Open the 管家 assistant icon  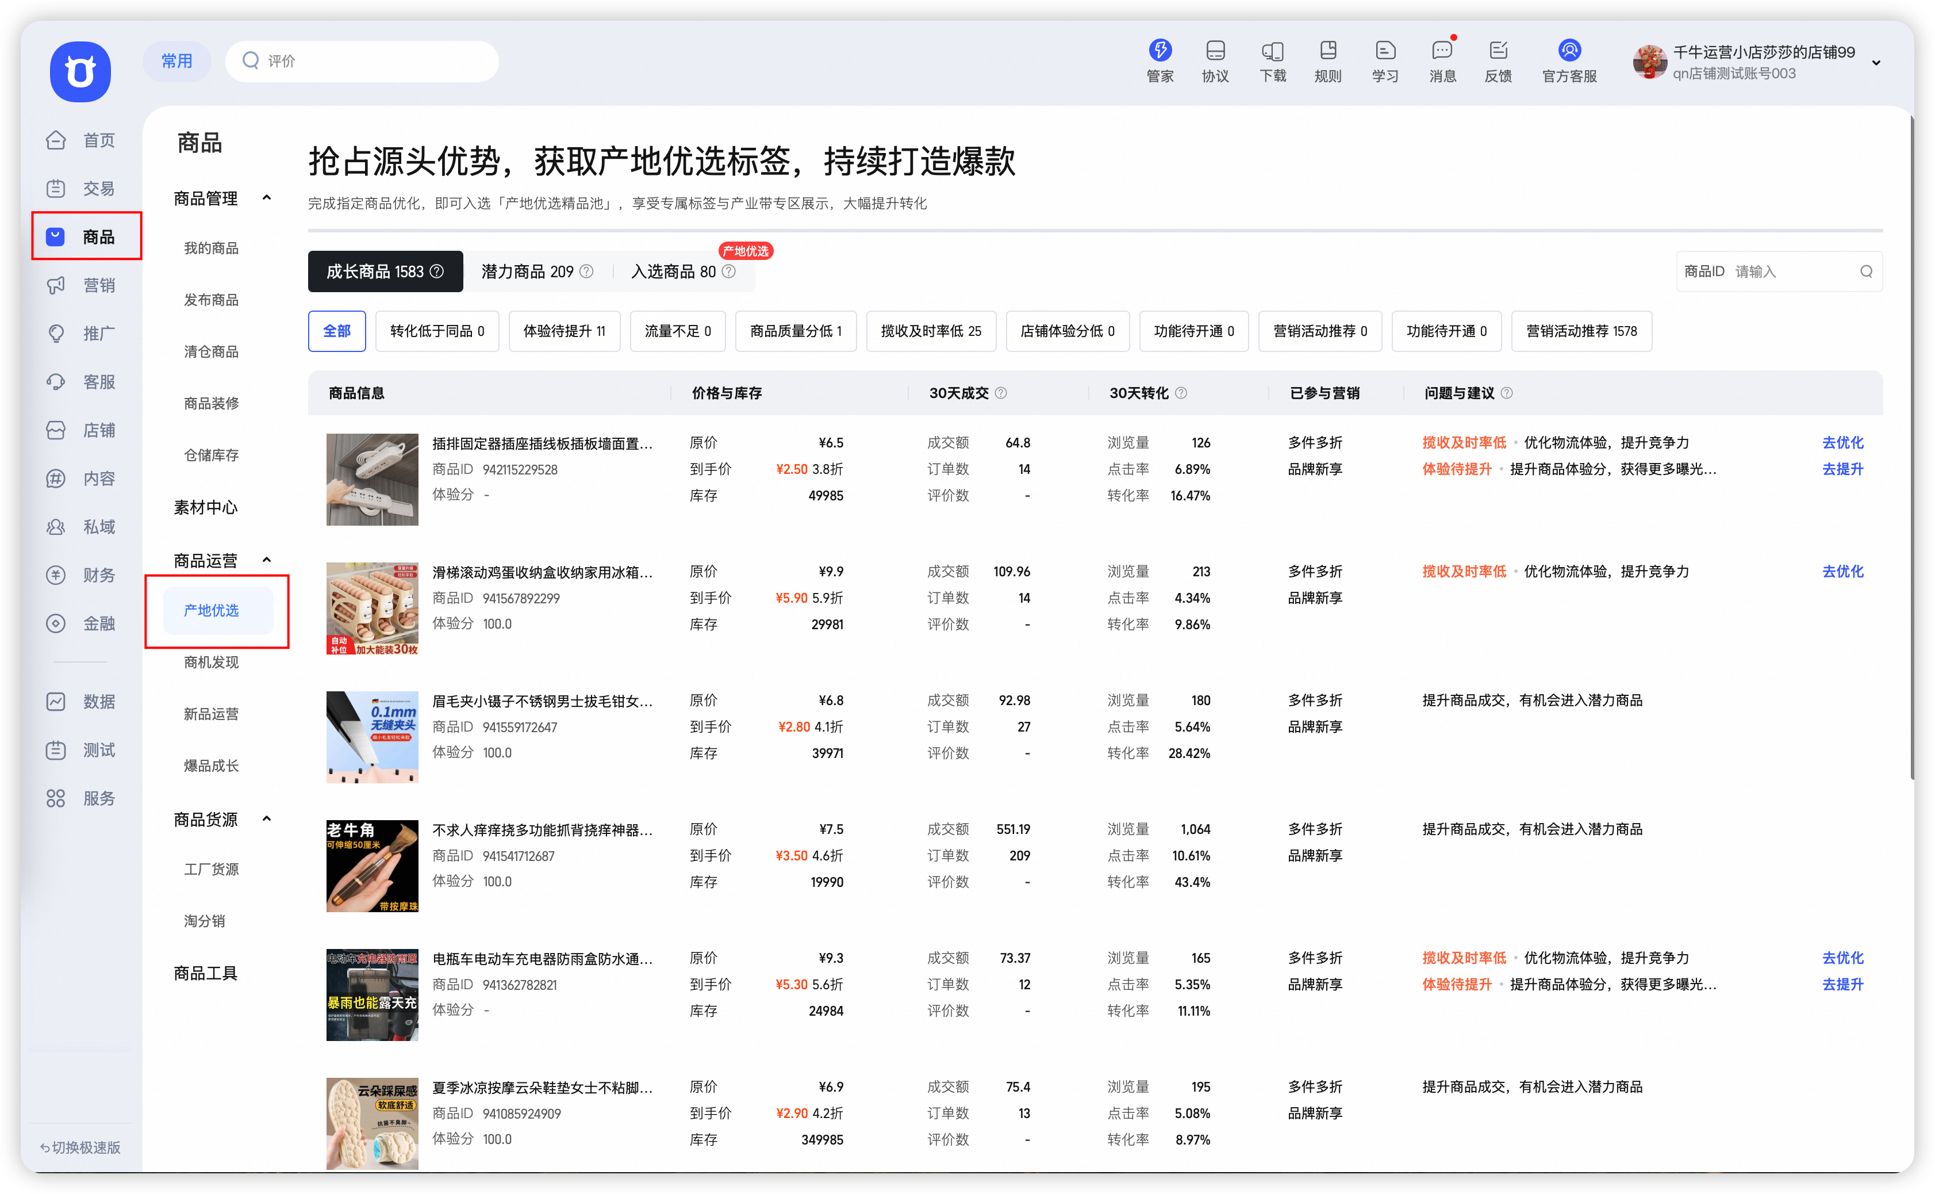pos(1160,51)
